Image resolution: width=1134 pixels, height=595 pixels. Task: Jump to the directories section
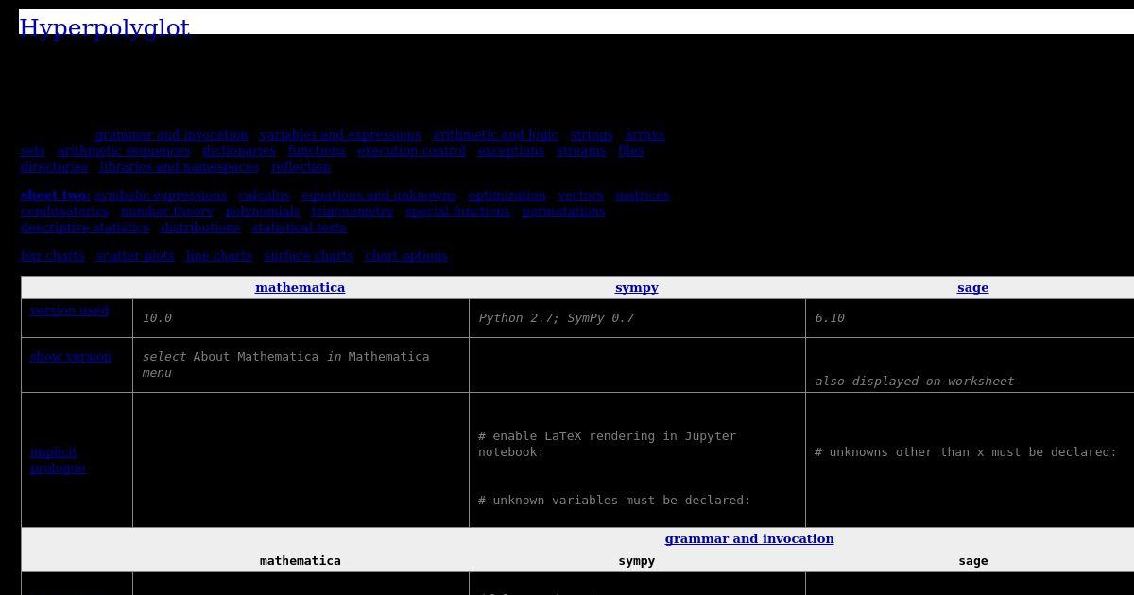pos(54,167)
